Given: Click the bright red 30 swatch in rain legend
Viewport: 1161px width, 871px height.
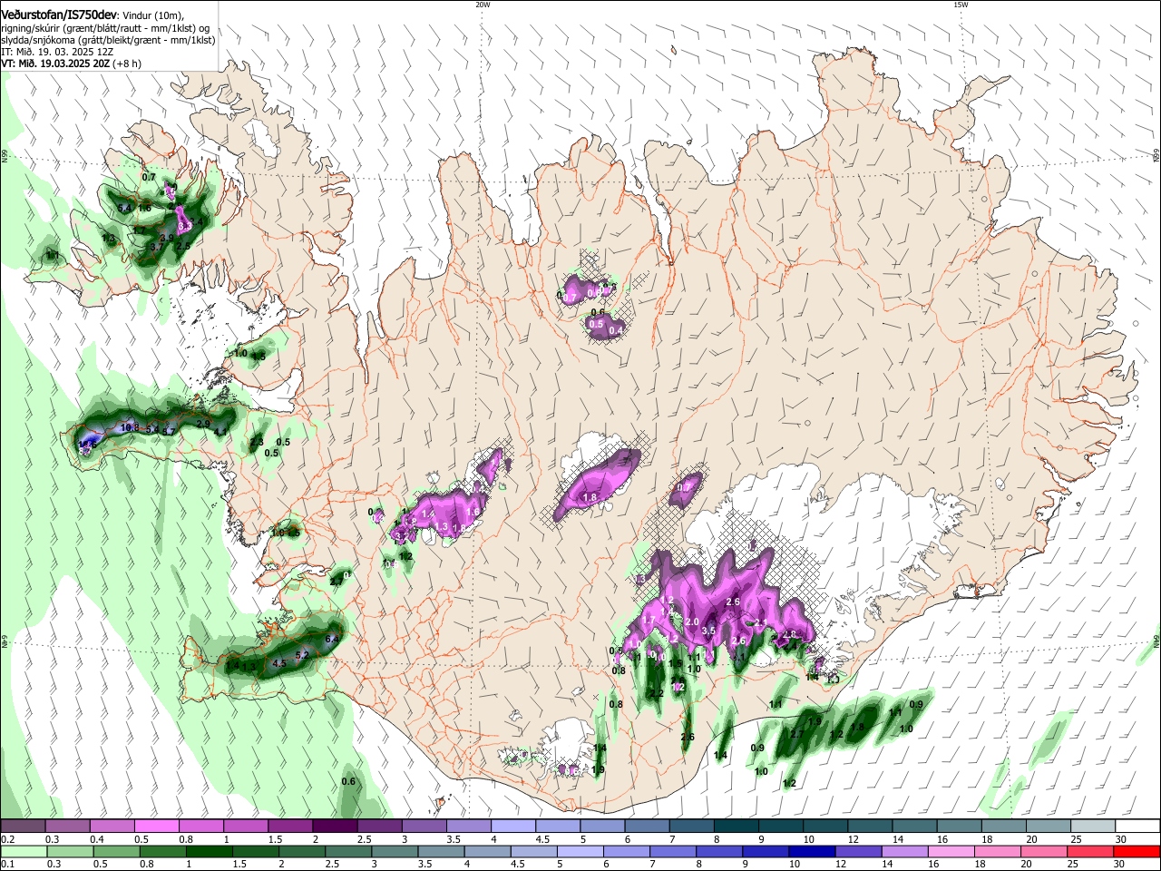Looking at the screenshot, I should 1137,851.
